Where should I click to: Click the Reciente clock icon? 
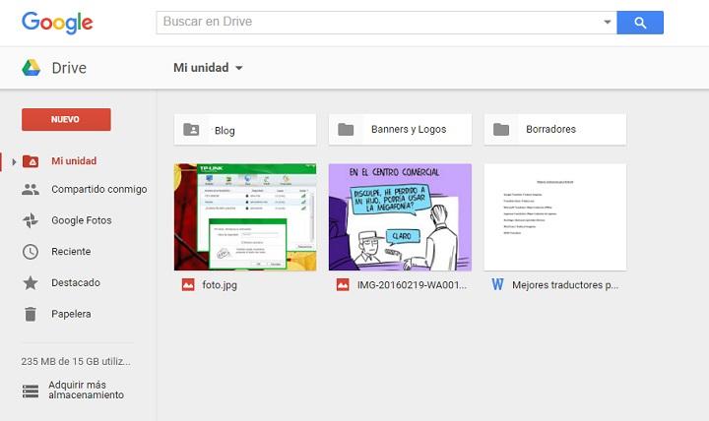tap(31, 252)
